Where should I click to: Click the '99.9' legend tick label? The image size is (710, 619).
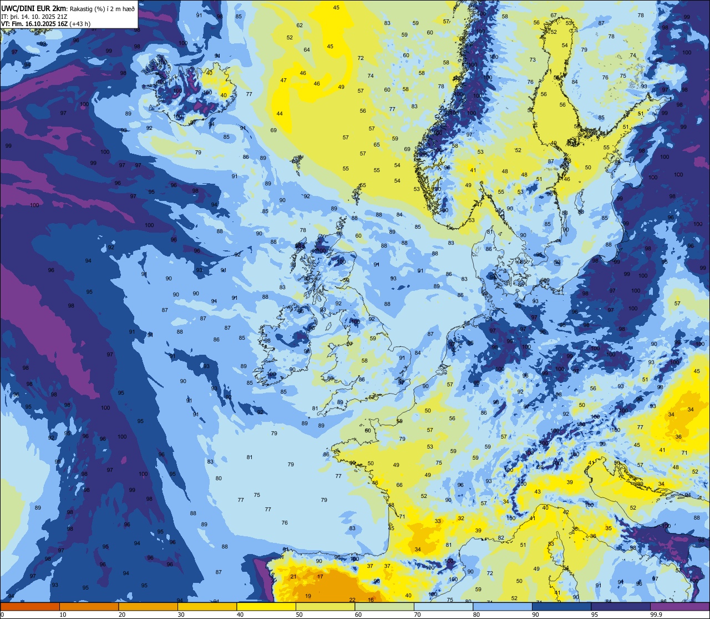click(x=656, y=614)
